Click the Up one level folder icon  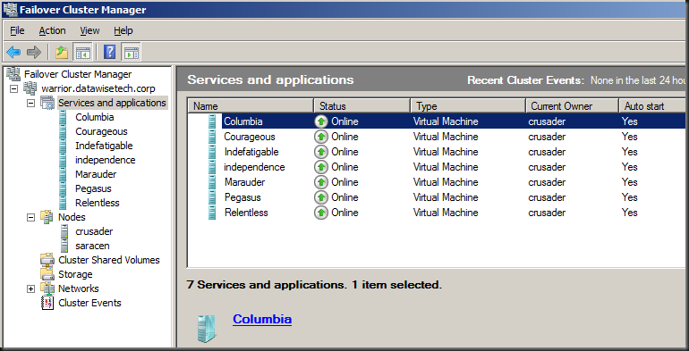point(62,53)
